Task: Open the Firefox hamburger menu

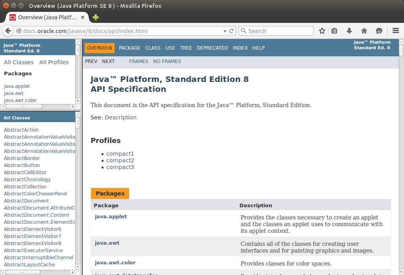Action: point(396,31)
